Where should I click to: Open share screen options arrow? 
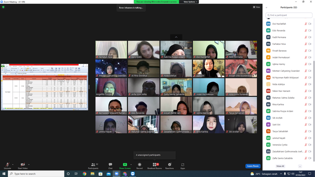[x=131, y=165]
